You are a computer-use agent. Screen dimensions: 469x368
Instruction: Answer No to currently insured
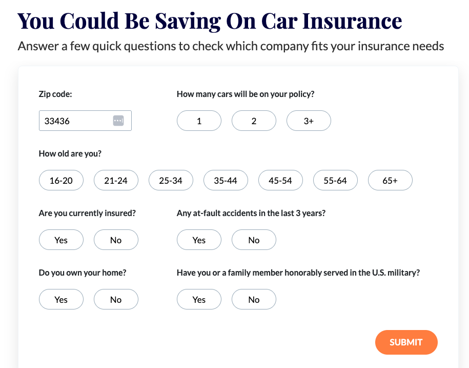tap(116, 240)
